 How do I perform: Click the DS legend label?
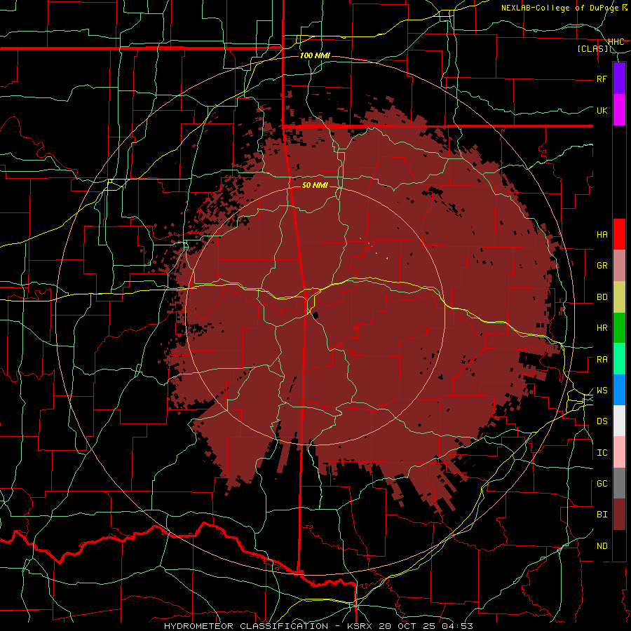(602, 421)
